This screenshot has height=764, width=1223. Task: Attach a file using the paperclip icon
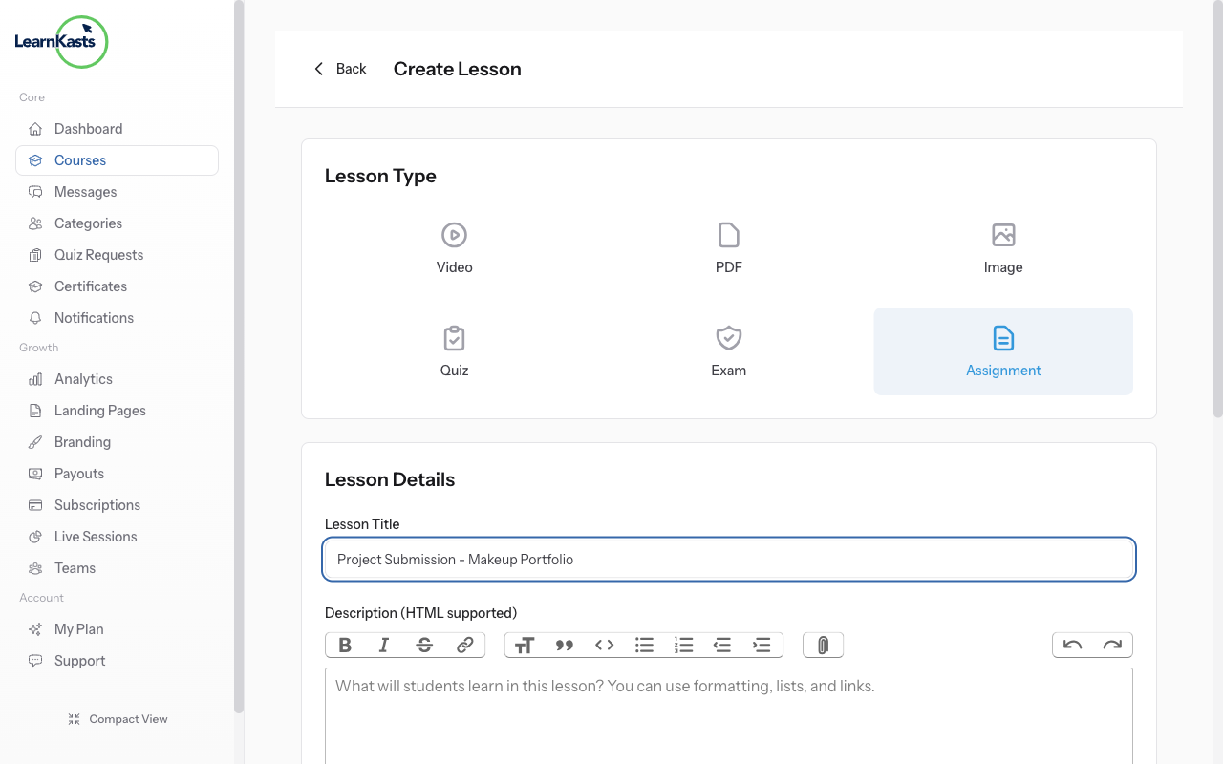point(823,645)
